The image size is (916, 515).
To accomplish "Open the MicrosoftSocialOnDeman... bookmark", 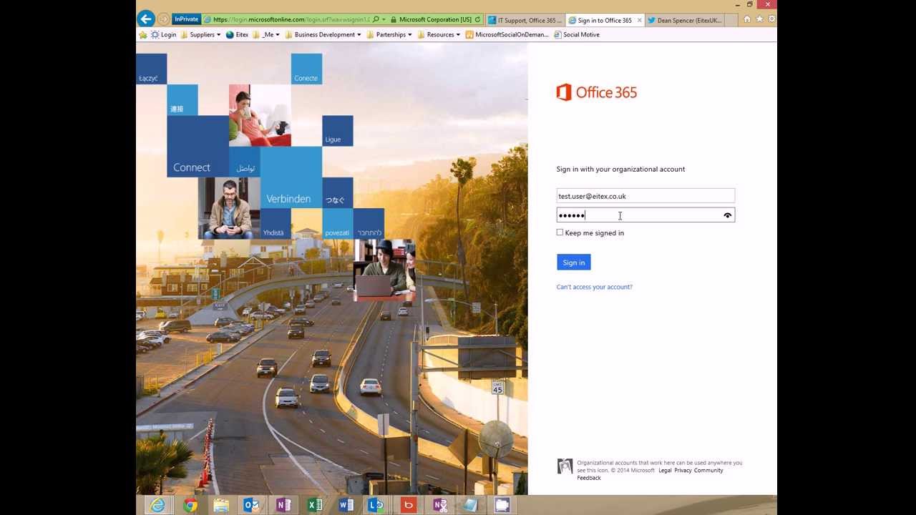I will 507,34.
